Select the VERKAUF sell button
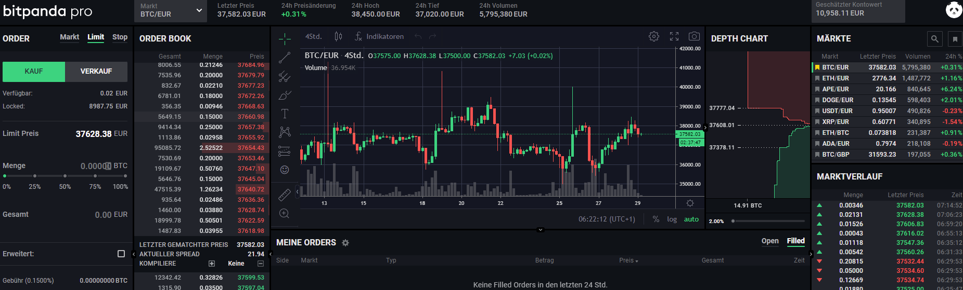963x290 pixels. [96, 72]
